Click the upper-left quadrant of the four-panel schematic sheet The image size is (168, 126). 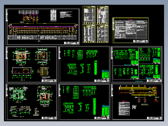coord(126,57)
